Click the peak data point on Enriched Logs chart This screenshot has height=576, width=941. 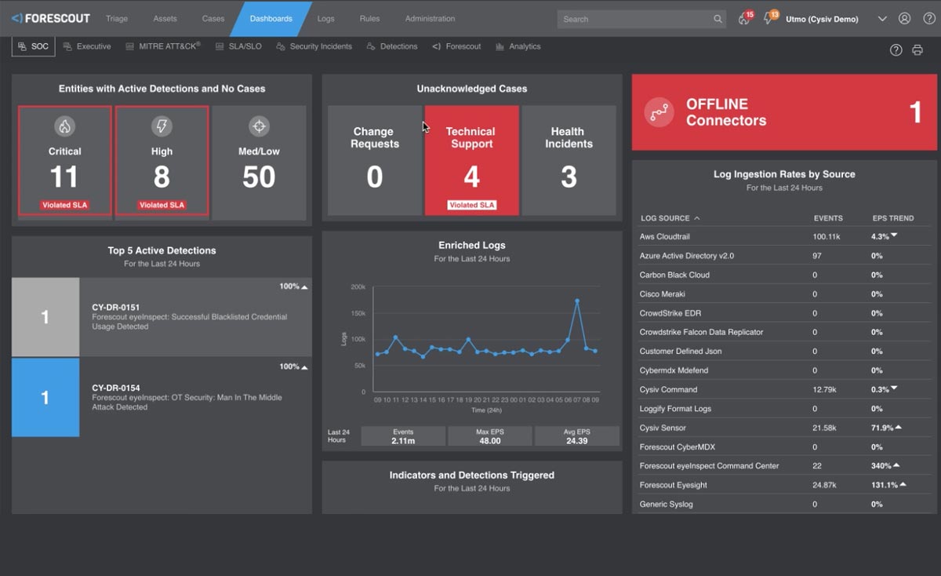coord(577,301)
